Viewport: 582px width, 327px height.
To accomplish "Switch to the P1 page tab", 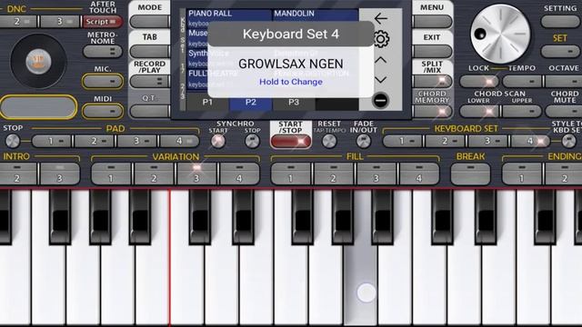I will point(207,103).
